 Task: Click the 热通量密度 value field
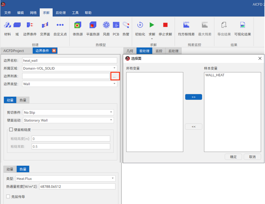[x=77, y=187]
